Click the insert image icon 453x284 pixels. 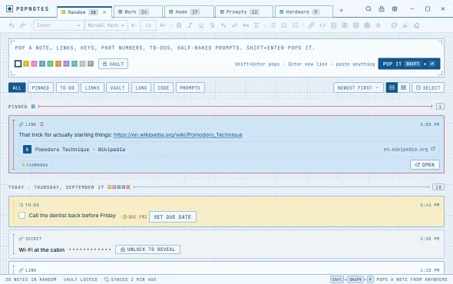[x=355, y=25]
